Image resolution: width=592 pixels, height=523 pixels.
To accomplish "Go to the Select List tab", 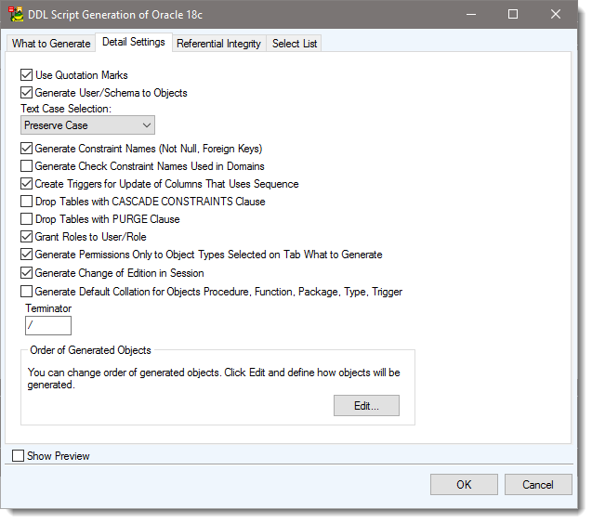I will pyautogui.click(x=294, y=44).
